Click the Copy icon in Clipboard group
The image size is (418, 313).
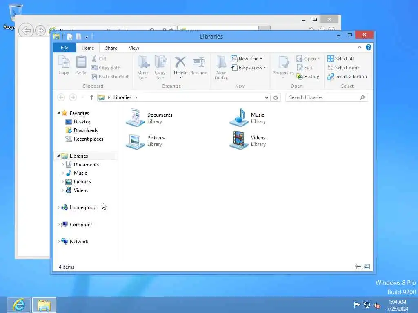[64, 66]
